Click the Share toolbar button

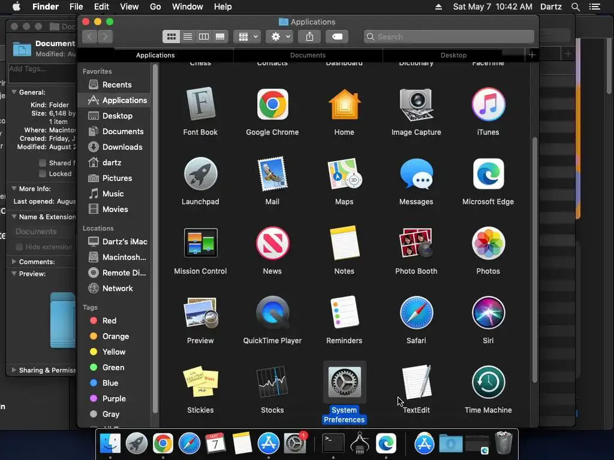click(309, 37)
